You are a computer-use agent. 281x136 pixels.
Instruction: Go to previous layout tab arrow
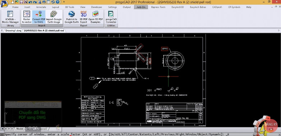(x=5, y=129)
